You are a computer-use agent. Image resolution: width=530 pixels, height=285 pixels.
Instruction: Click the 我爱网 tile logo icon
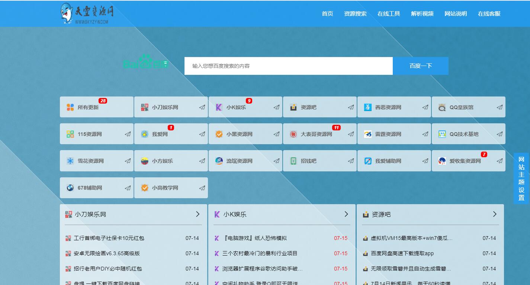click(x=145, y=134)
